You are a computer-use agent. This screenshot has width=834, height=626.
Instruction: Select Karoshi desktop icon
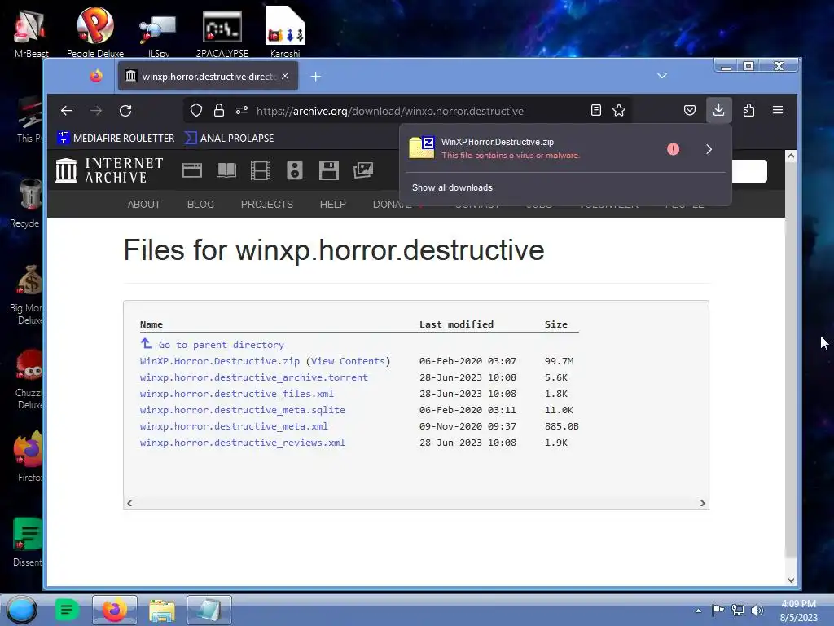[285, 32]
